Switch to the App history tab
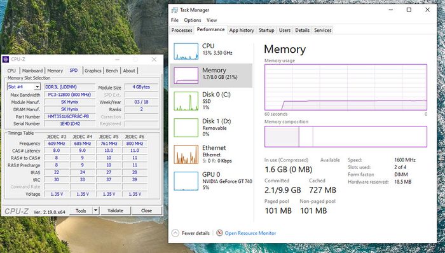 coord(242,30)
